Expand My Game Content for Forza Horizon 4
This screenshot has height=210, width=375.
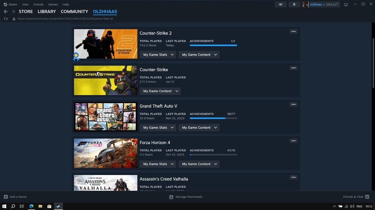coord(199,164)
